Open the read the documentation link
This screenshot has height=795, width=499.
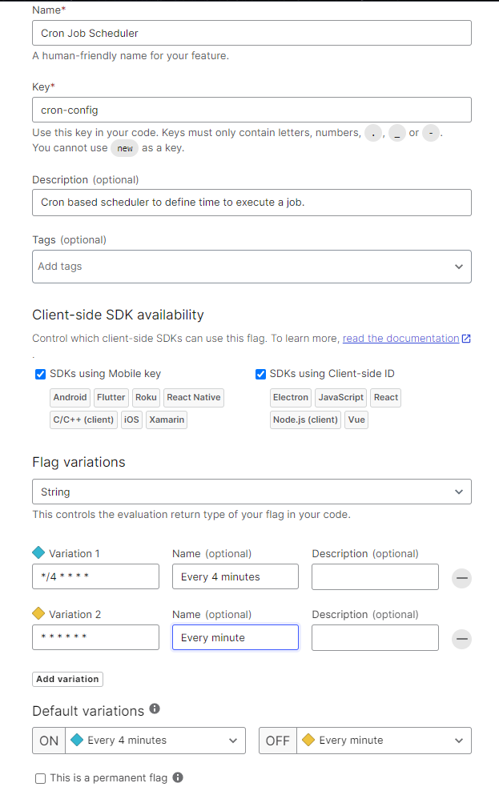pyautogui.click(x=400, y=338)
